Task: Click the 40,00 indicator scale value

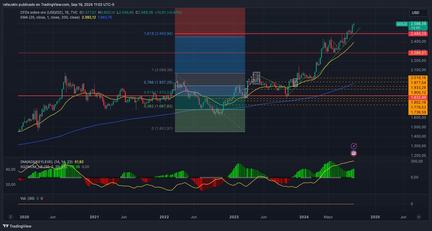Action: (x=11, y=169)
